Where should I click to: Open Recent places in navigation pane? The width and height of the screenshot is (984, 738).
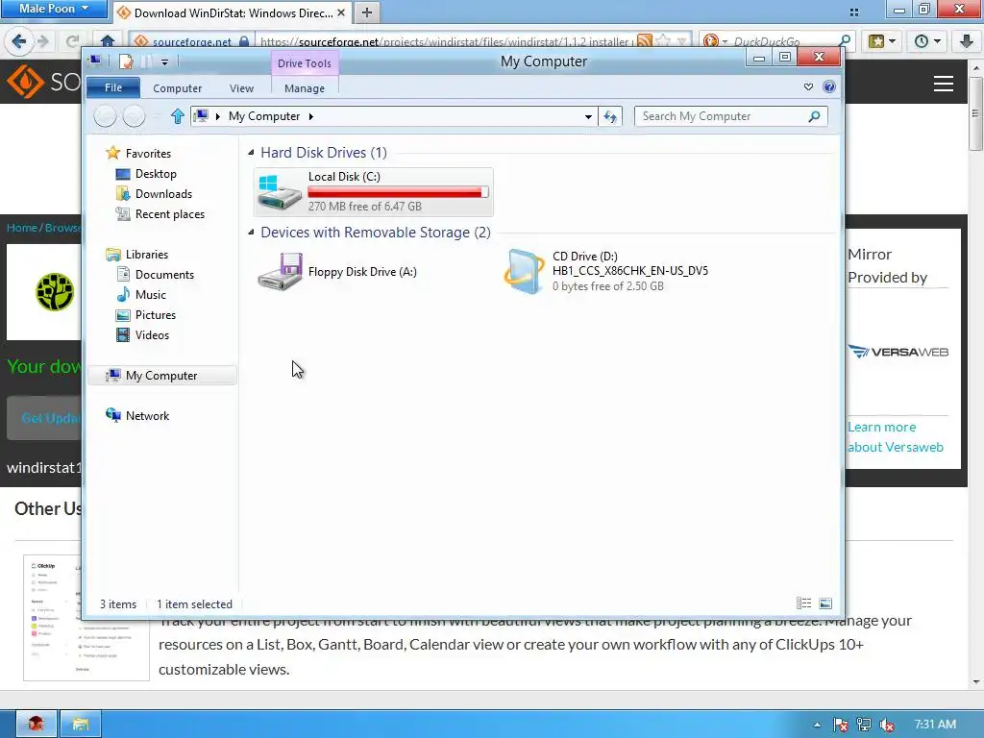click(x=169, y=214)
